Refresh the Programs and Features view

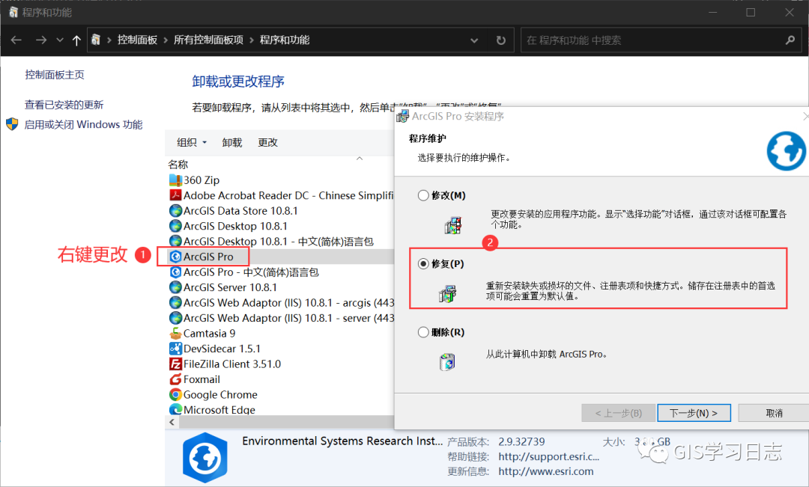(500, 40)
